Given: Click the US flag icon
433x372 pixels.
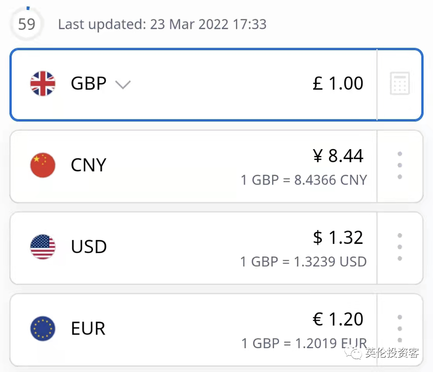Looking at the screenshot, I should coord(43,247).
